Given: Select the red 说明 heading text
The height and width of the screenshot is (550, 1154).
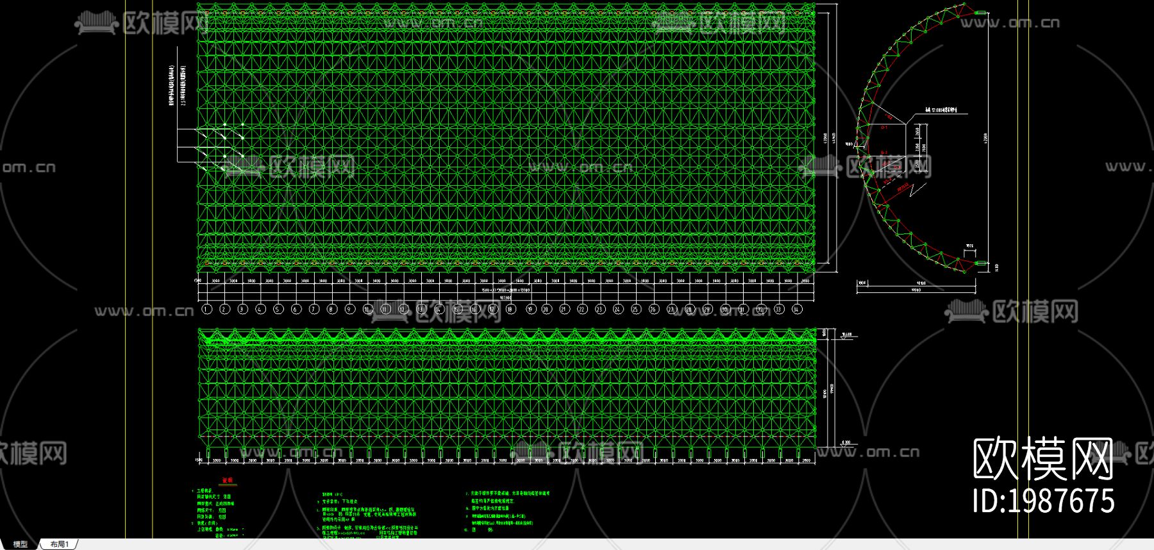Looking at the screenshot, I should (227, 479).
